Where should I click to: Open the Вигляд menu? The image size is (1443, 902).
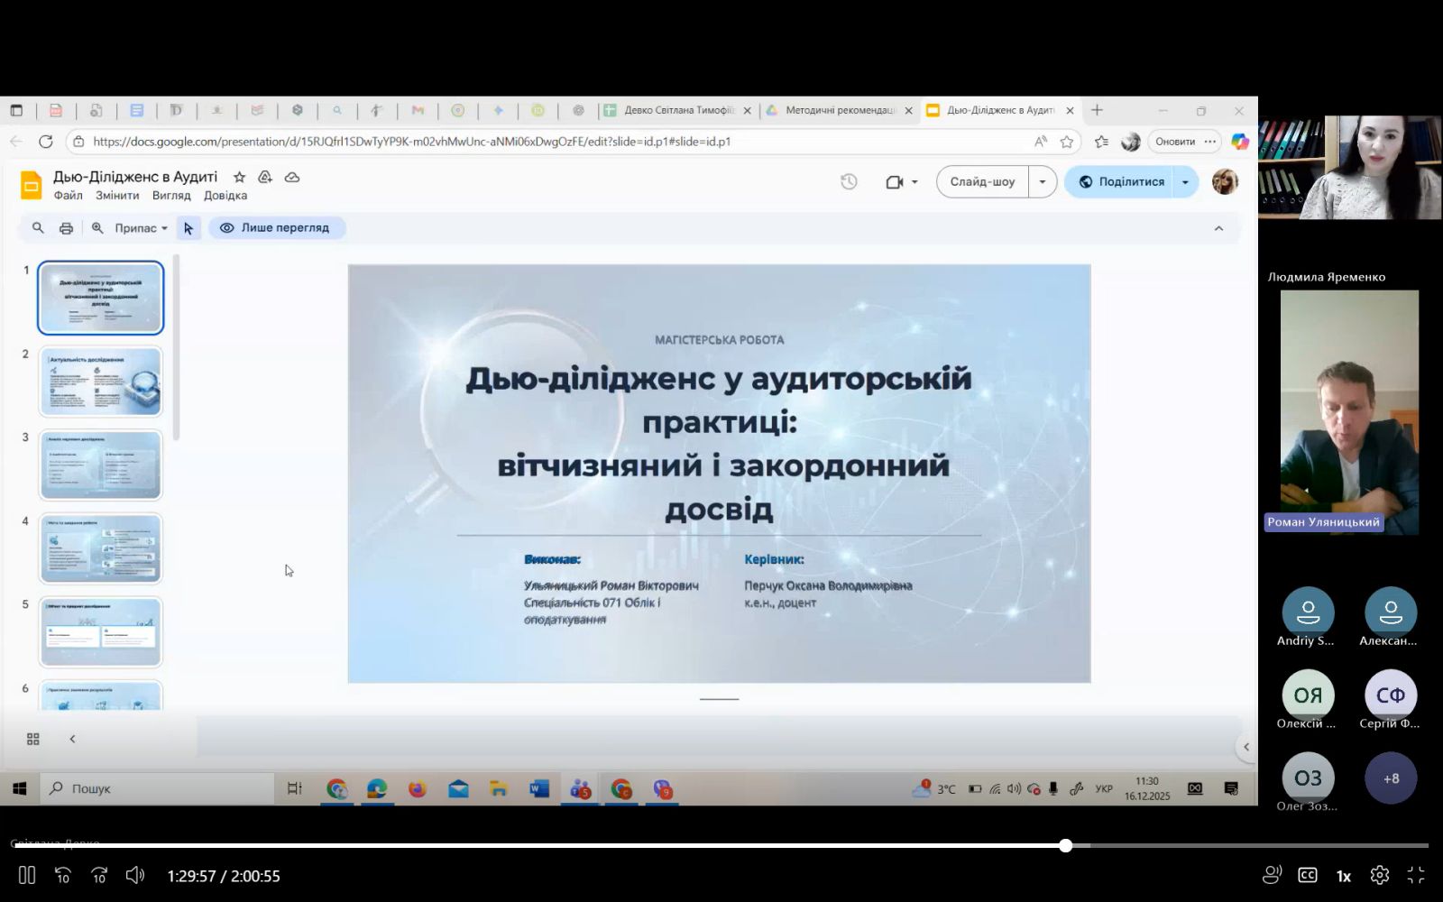171,196
